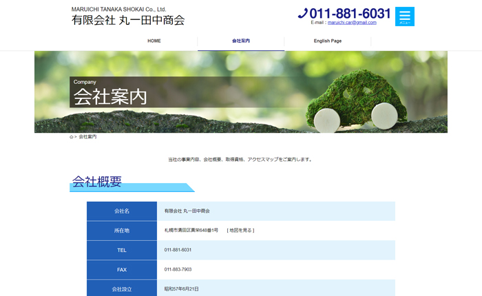The image size is (482, 296).
Task: Click the 地図を見る map link
Action: [240, 231]
